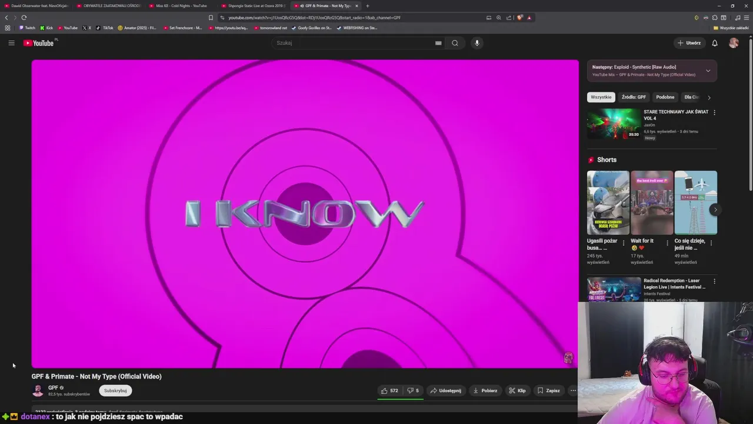Open the browser main menu icon
The width and height of the screenshot is (753, 424).
[747, 18]
